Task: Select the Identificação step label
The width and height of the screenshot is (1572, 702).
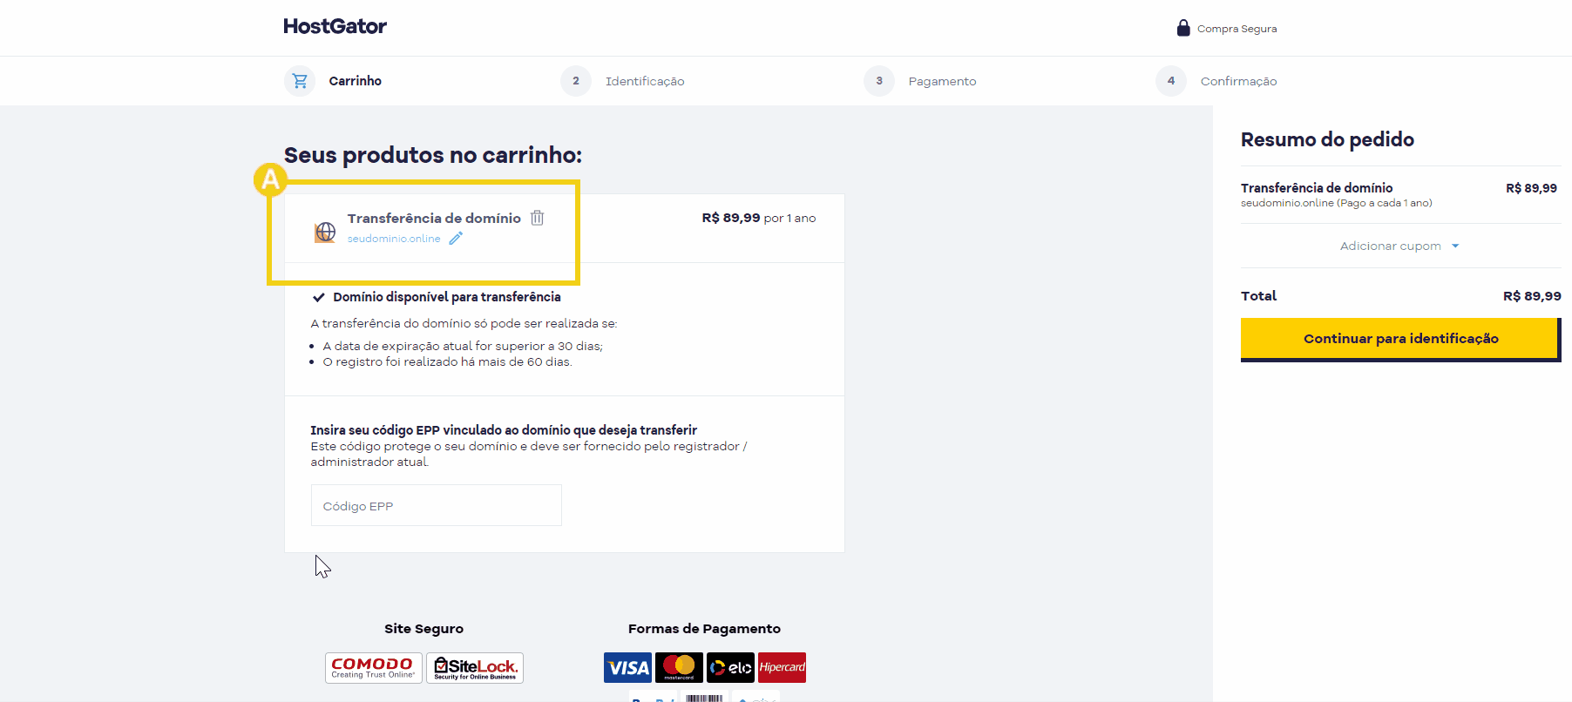Action: [x=645, y=81]
